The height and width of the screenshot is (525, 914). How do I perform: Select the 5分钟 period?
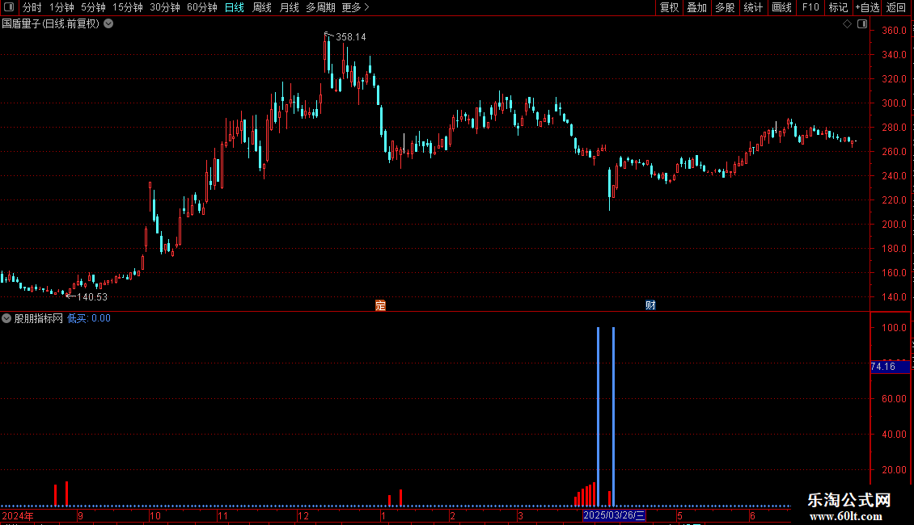click(93, 7)
